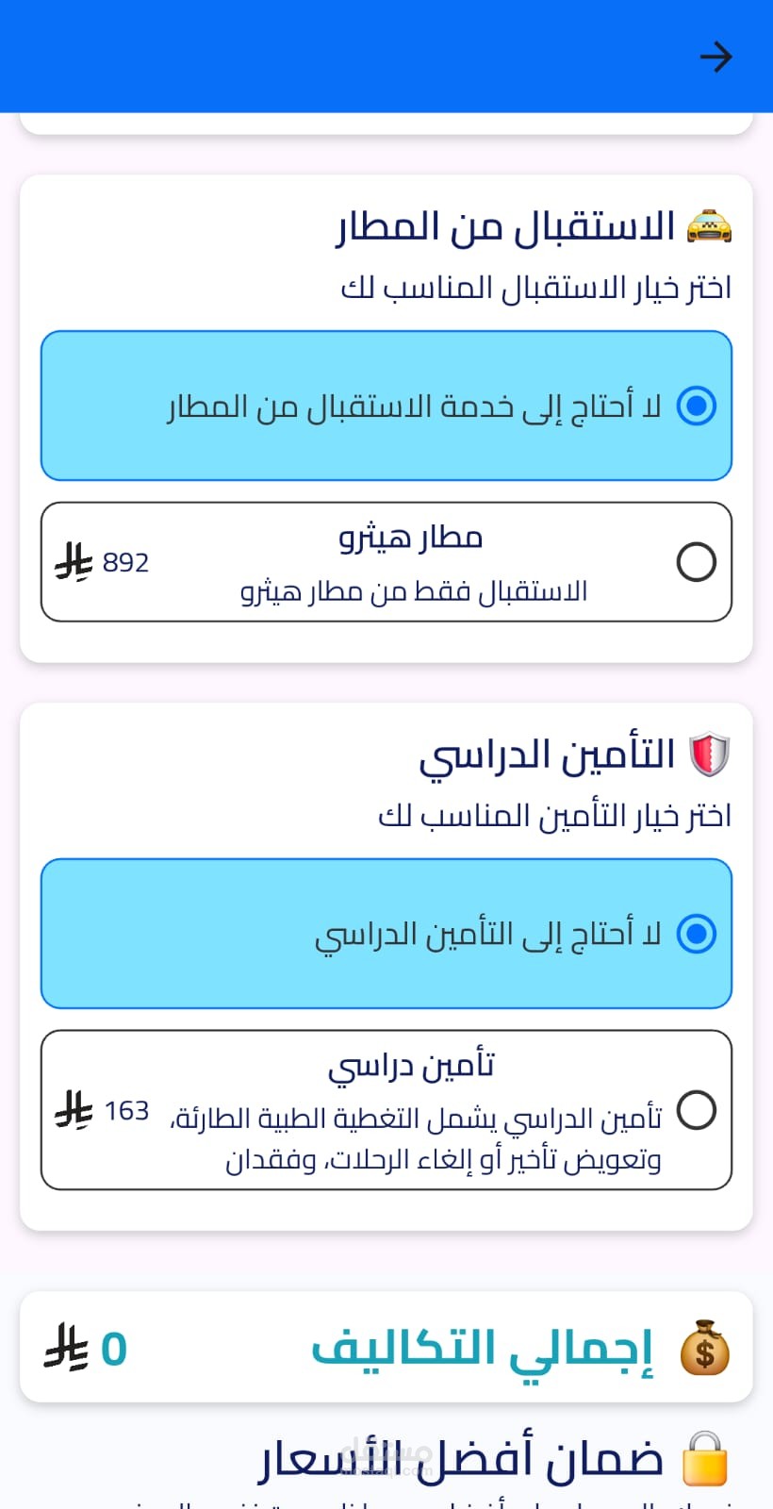Tap the money bag icon near total costs
773x1509 pixels.
704,1348
